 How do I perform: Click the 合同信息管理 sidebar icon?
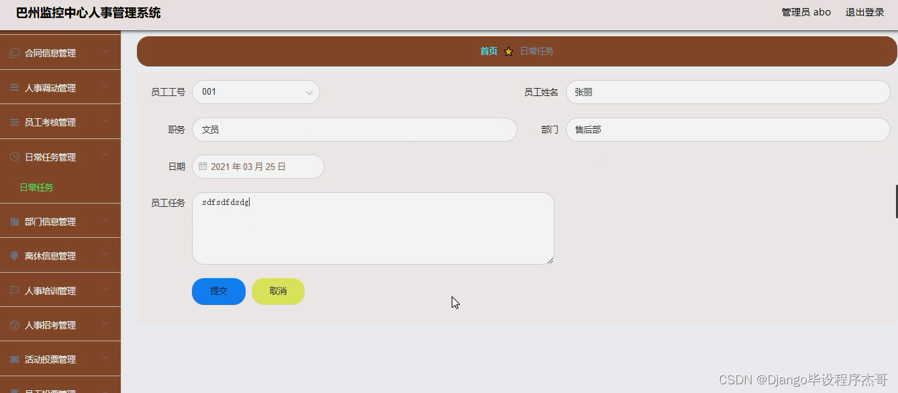coord(15,53)
